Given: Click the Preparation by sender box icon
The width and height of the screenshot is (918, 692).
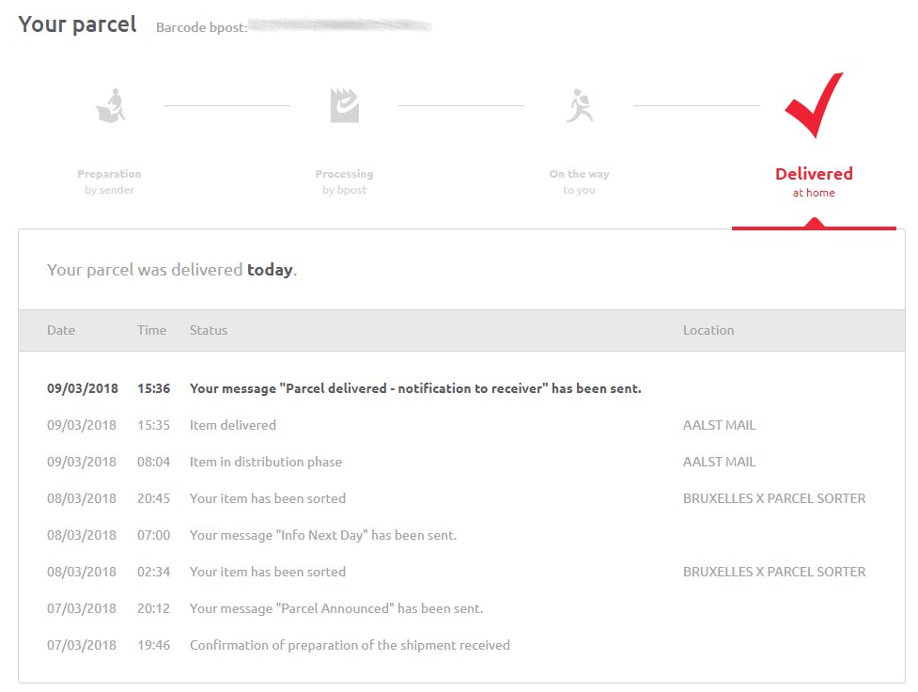Looking at the screenshot, I should click(x=111, y=105).
